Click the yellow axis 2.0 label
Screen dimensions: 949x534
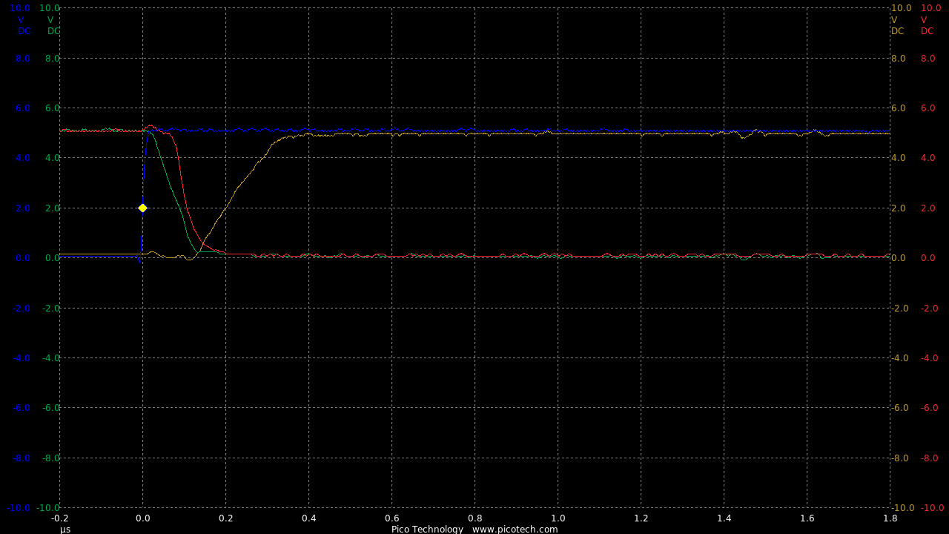coord(898,208)
